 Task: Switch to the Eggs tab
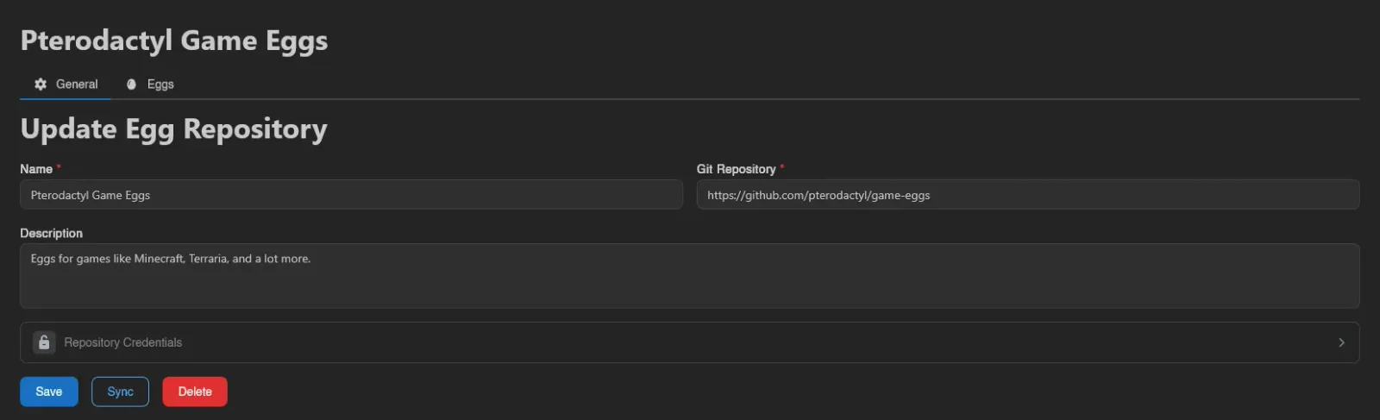click(150, 85)
